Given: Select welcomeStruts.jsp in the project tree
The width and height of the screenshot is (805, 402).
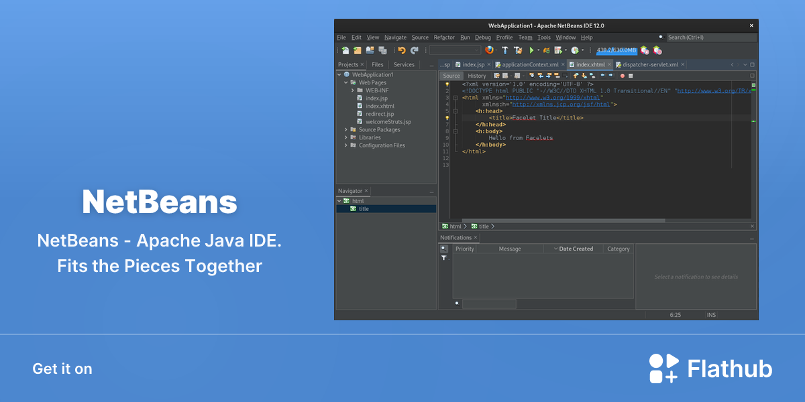Looking at the screenshot, I should [388, 122].
